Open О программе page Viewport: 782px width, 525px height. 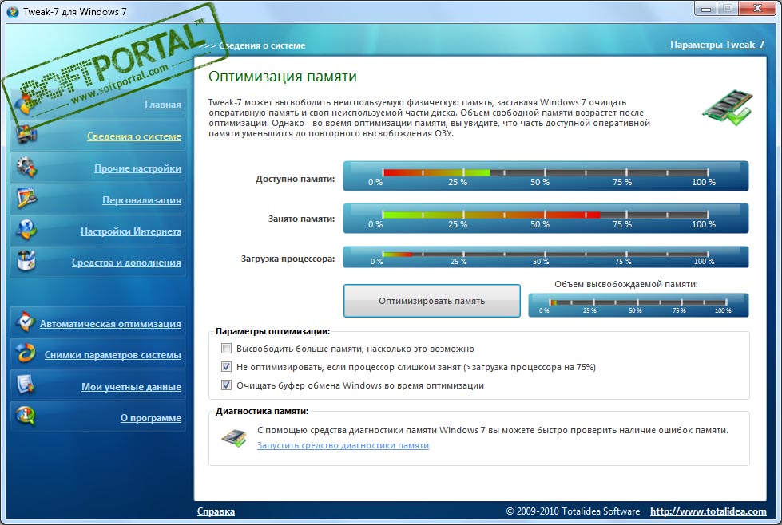tap(151, 418)
